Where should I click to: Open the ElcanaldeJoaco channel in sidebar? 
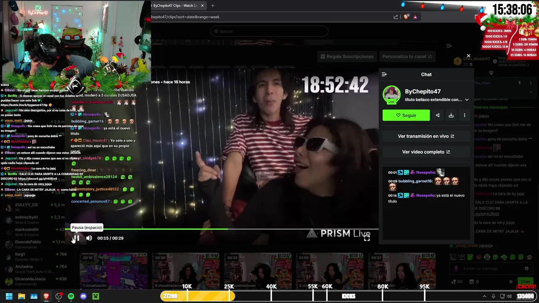tap(34, 281)
